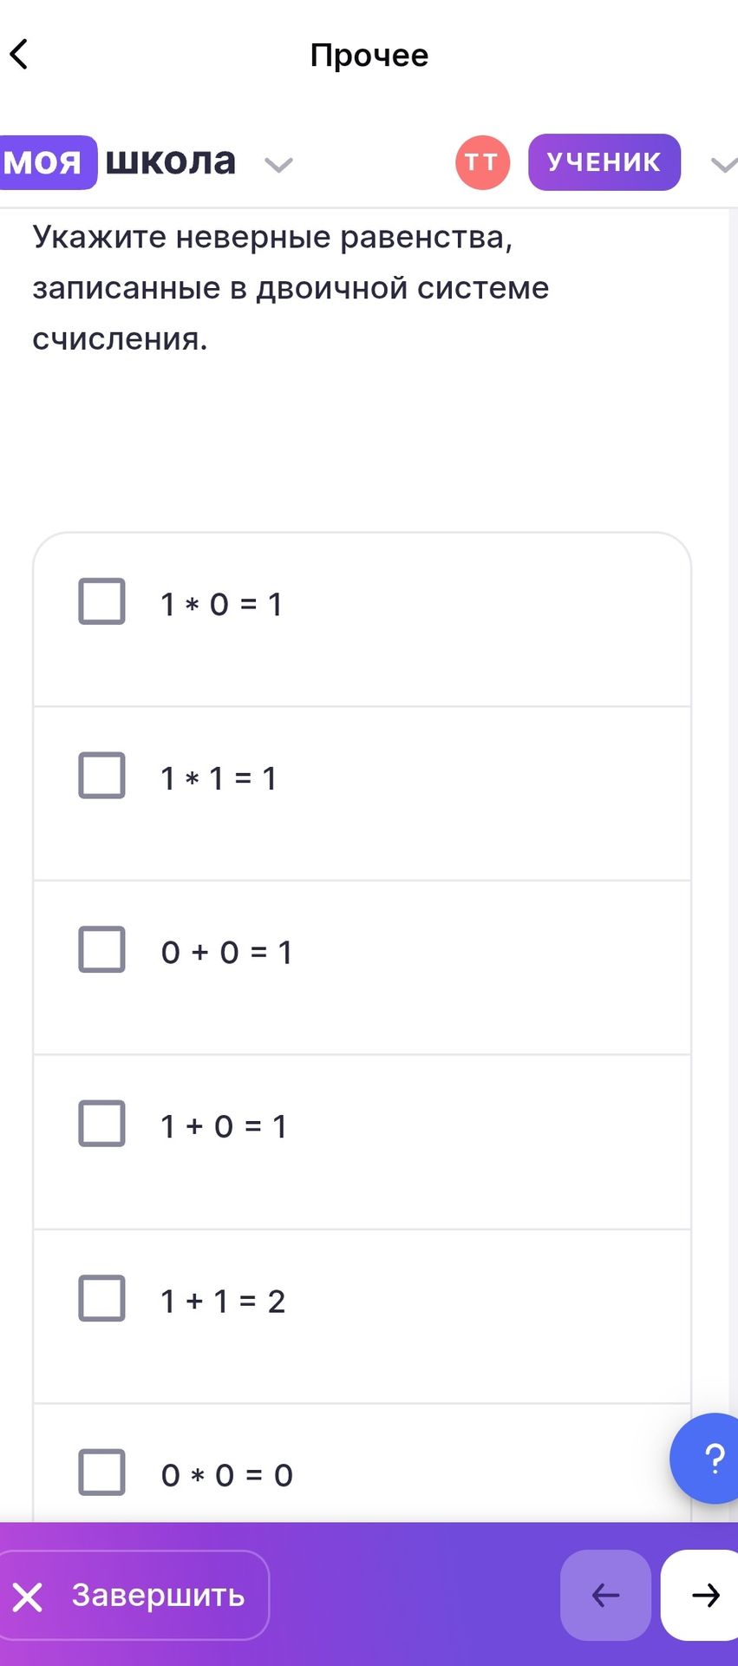Check the 1 + 1 = 2 box
This screenshot has width=738, height=1666.
click(x=102, y=1298)
